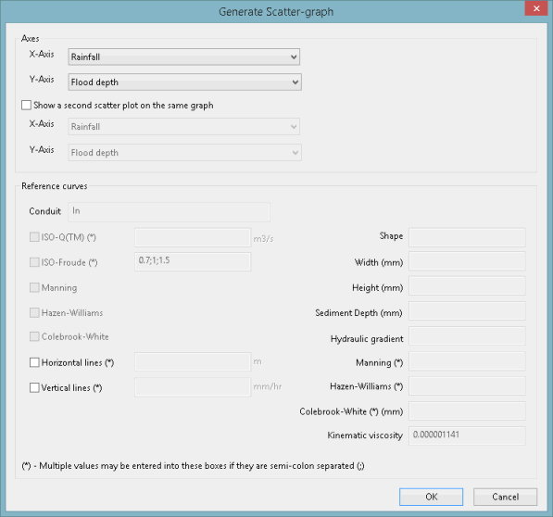Viewport: 553px width, 517px height.
Task: Click the Horizontal lines value field
Action: [x=193, y=361]
